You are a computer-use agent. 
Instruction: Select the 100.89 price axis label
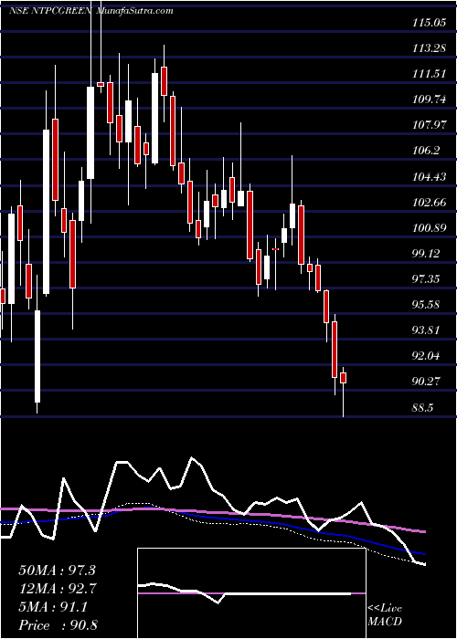[429, 228]
